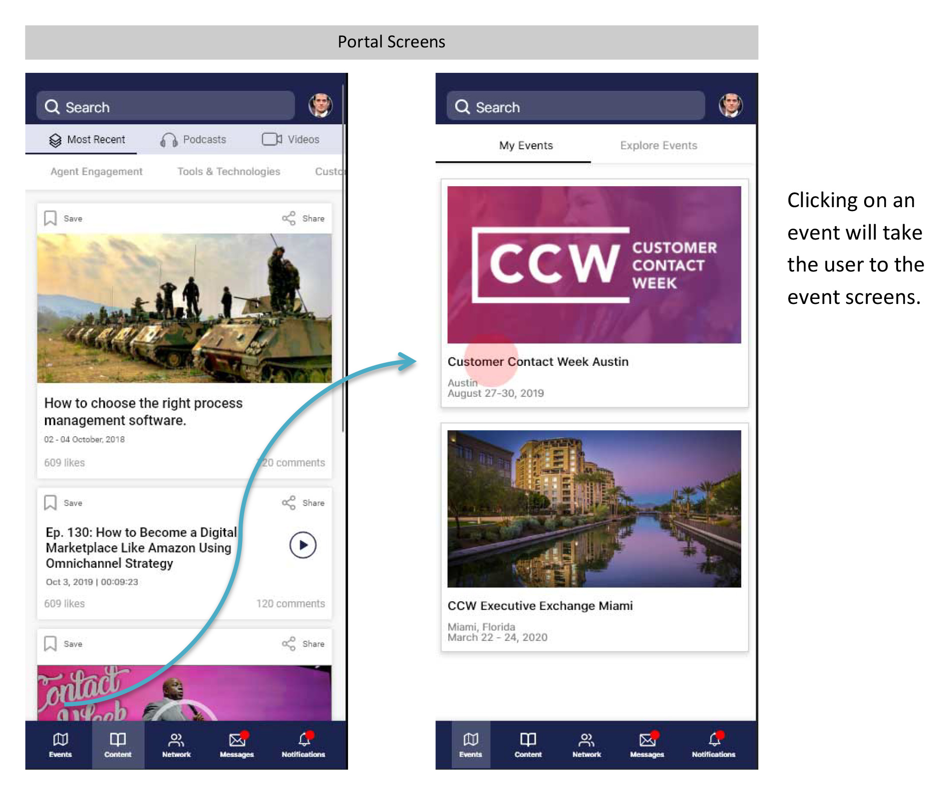Viewport: 949px width, 795px height.
Task: Open CCW Executive Exchange Miami event title
Action: tap(540, 605)
